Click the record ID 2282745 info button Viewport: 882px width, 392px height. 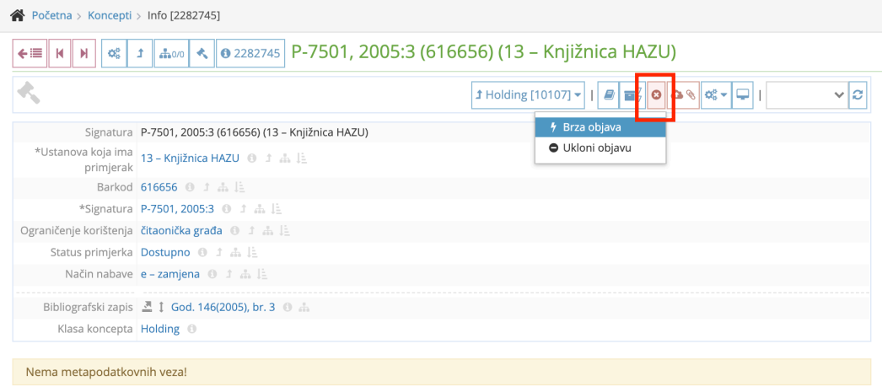(x=250, y=53)
